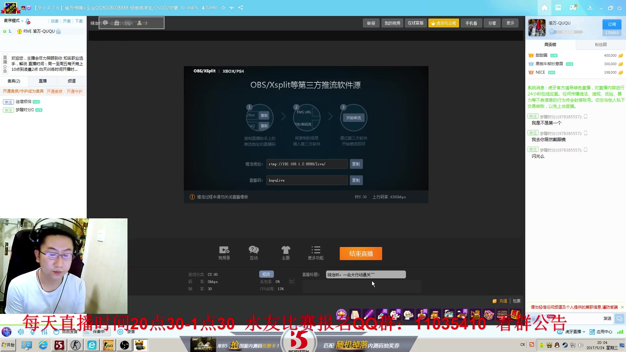Select the glow stick gift icon

pyautogui.click(x=368, y=315)
